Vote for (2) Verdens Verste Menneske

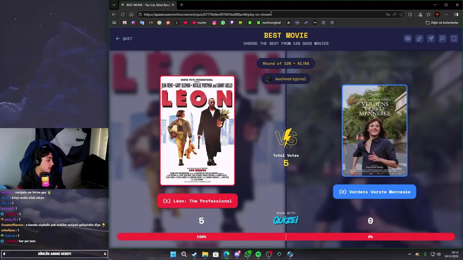click(375, 192)
